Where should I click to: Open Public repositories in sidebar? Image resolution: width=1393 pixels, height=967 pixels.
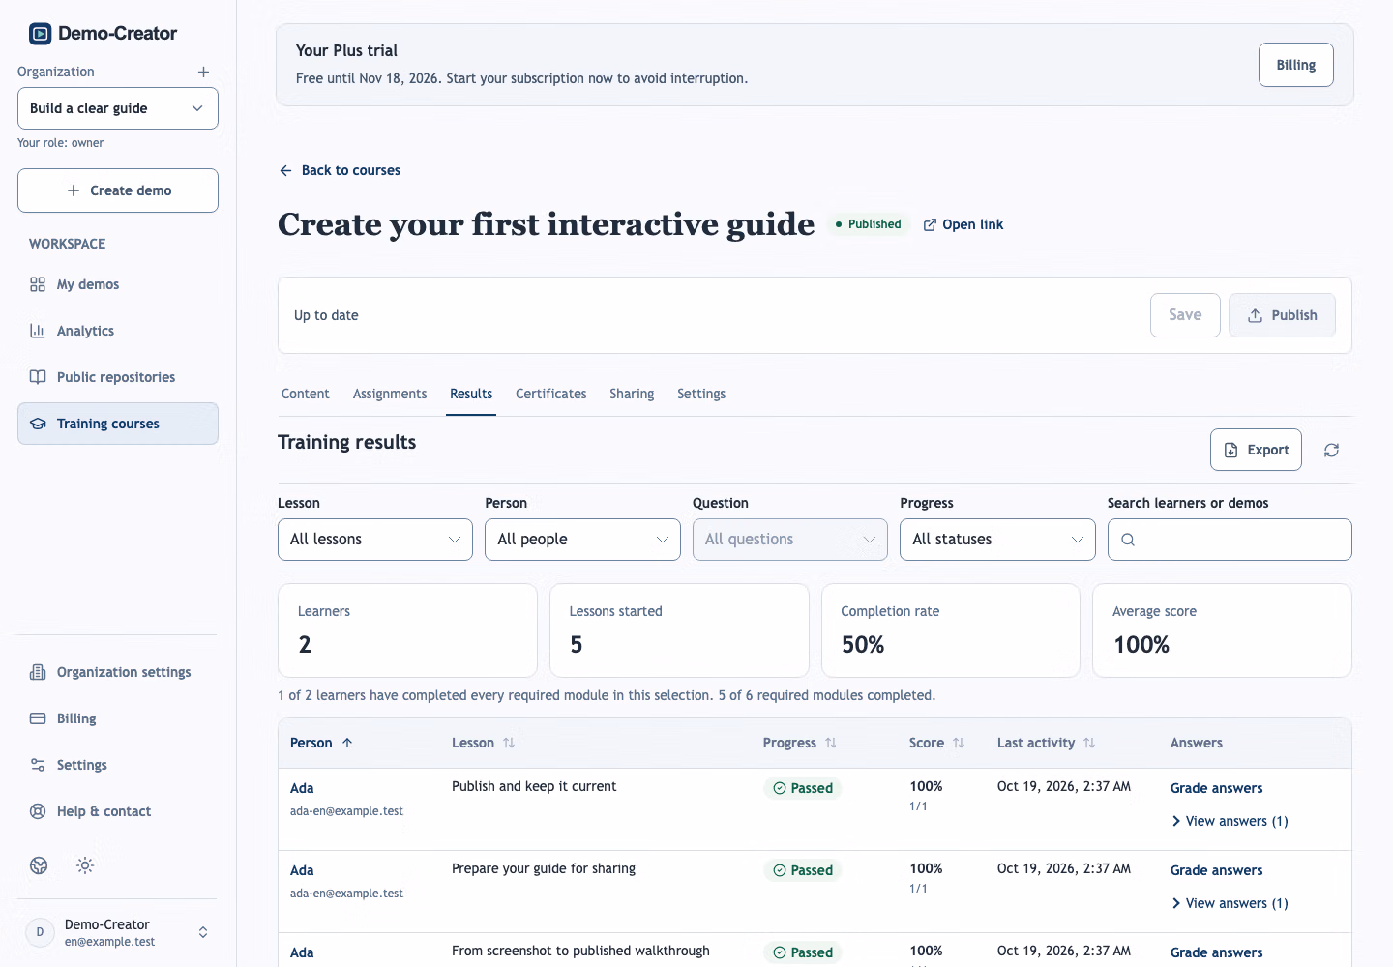tap(117, 377)
